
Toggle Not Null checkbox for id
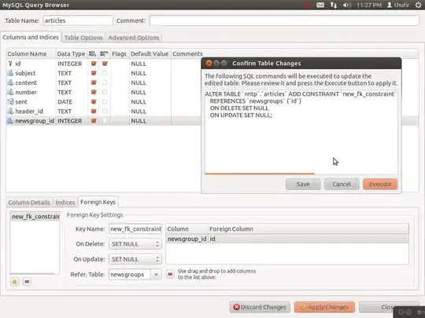click(94, 64)
